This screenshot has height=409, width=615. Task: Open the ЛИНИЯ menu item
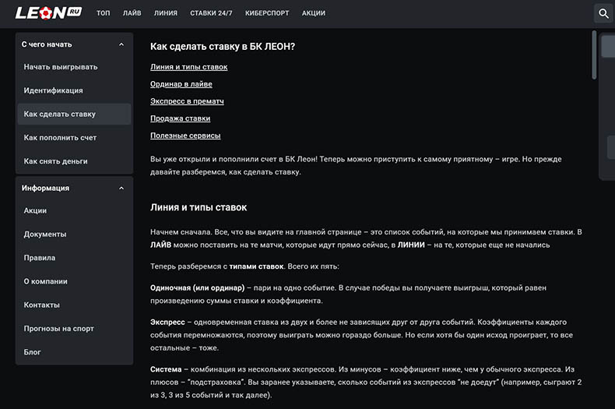tap(166, 13)
